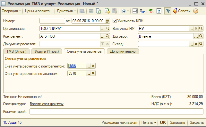The height and width of the screenshot is (127, 206).
Task: Click the Ввести счет-фактуру link
Action: click(x=47, y=104)
